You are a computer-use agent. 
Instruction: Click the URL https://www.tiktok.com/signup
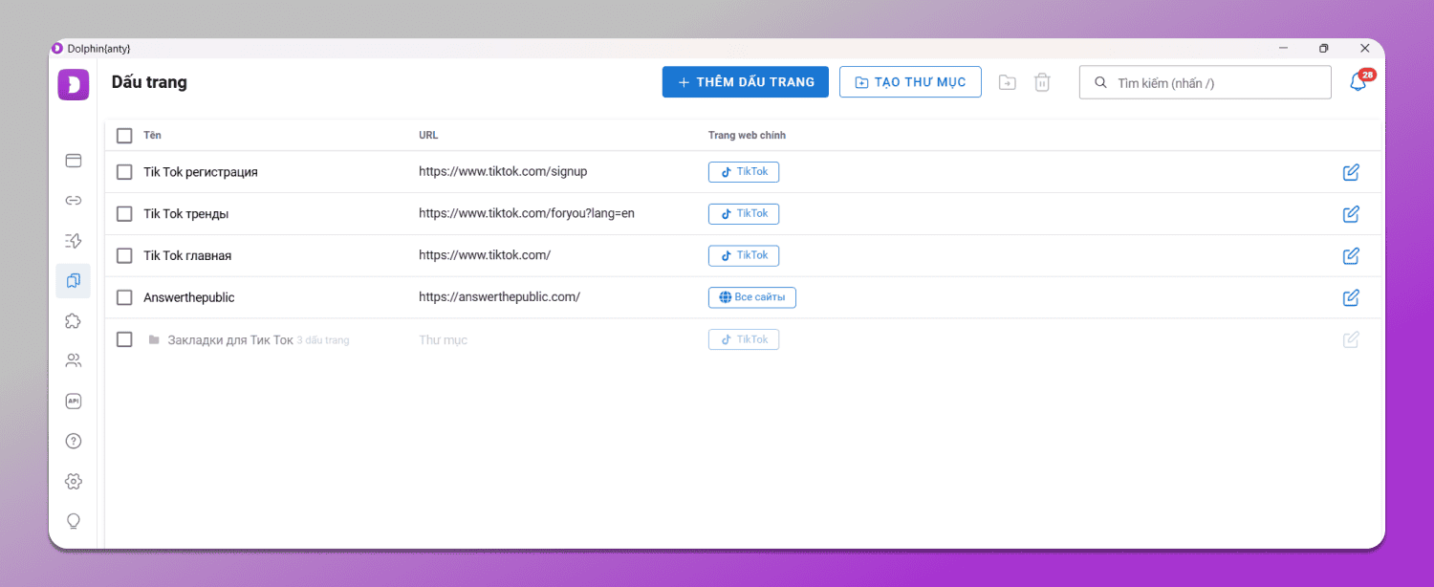[x=503, y=172]
